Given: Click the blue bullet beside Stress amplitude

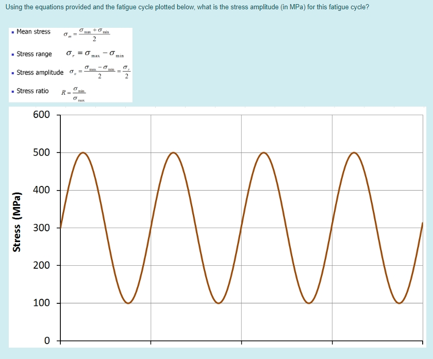Looking at the screenshot, I should 12,73.
